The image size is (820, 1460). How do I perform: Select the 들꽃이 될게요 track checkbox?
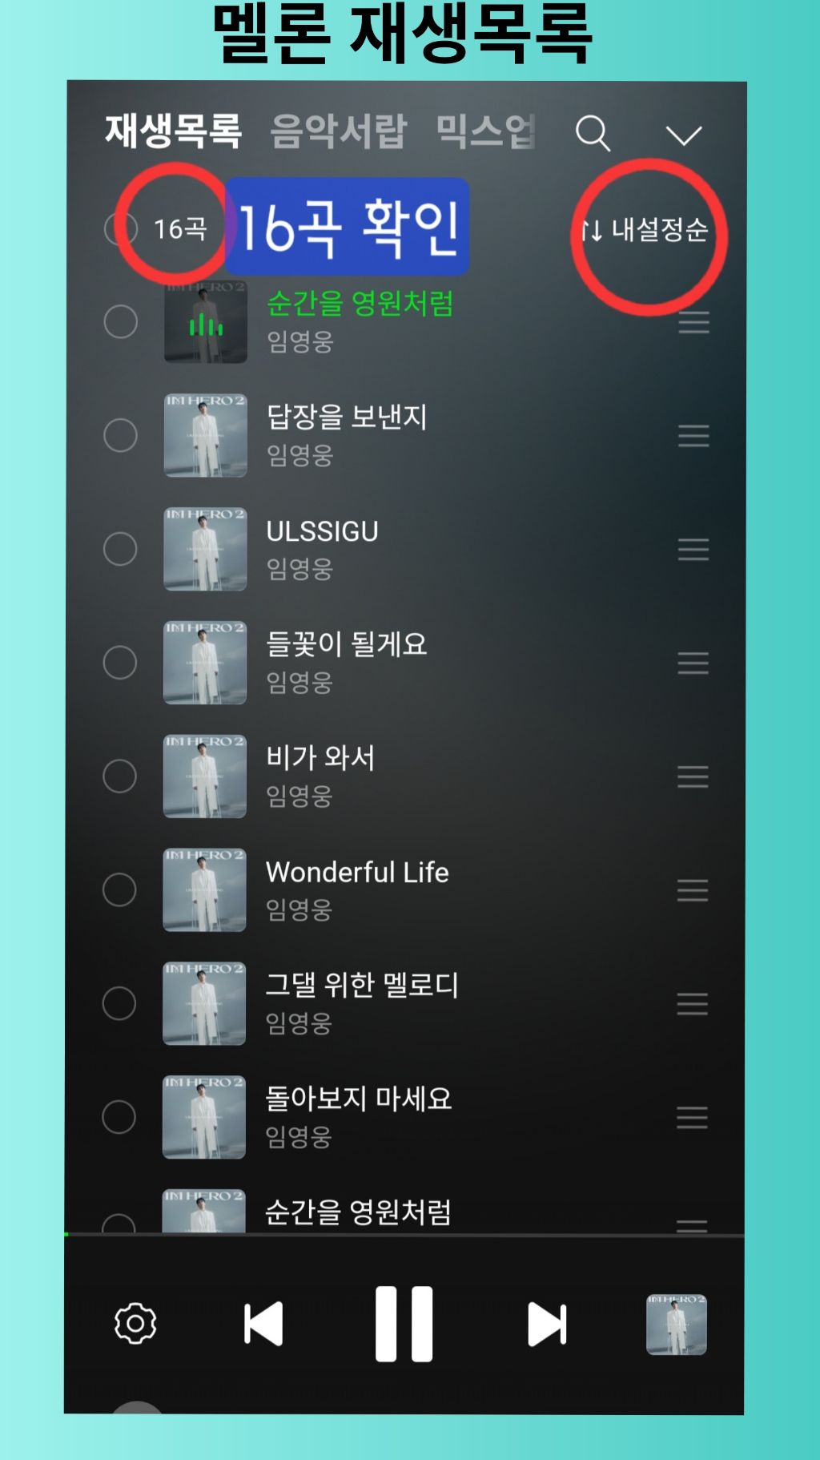(120, 663)
